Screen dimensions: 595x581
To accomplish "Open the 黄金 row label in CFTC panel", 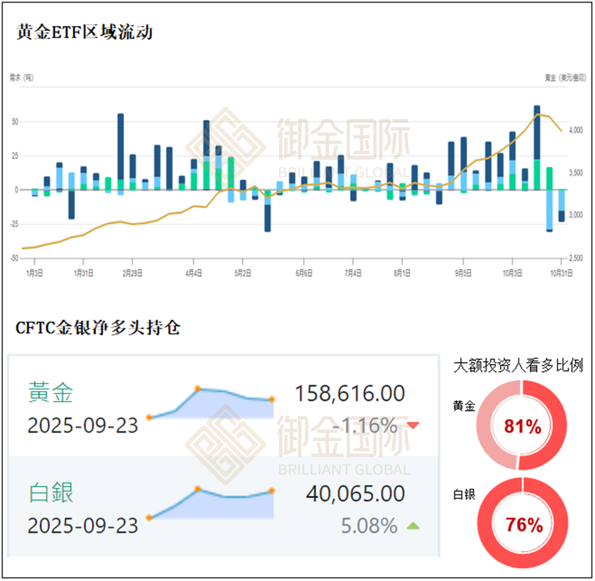I will pos(51,393).
